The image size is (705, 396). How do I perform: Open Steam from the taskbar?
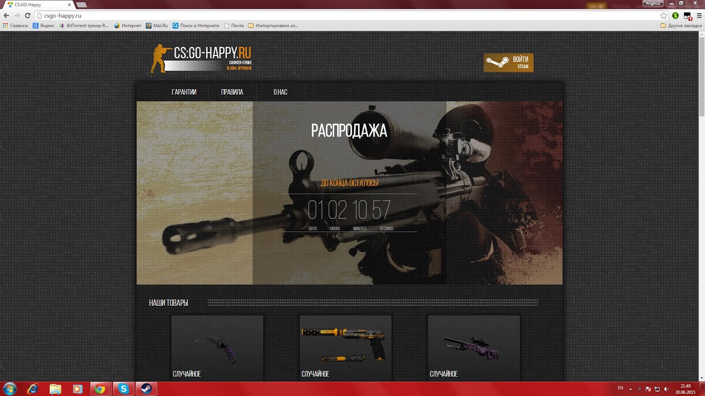click(x=146, y=389)
